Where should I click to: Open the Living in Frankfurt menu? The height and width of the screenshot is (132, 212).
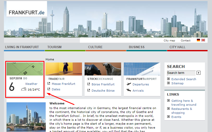(22, 47)
